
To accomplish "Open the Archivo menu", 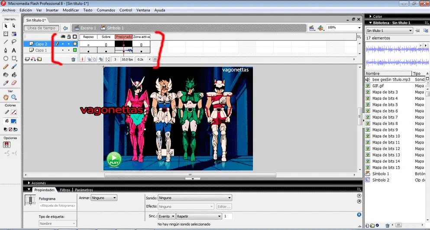I will (x=9, y=10).
